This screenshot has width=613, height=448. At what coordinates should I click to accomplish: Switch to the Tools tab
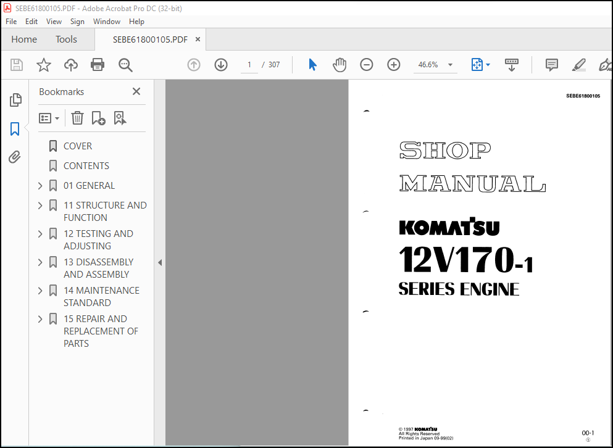66,39
